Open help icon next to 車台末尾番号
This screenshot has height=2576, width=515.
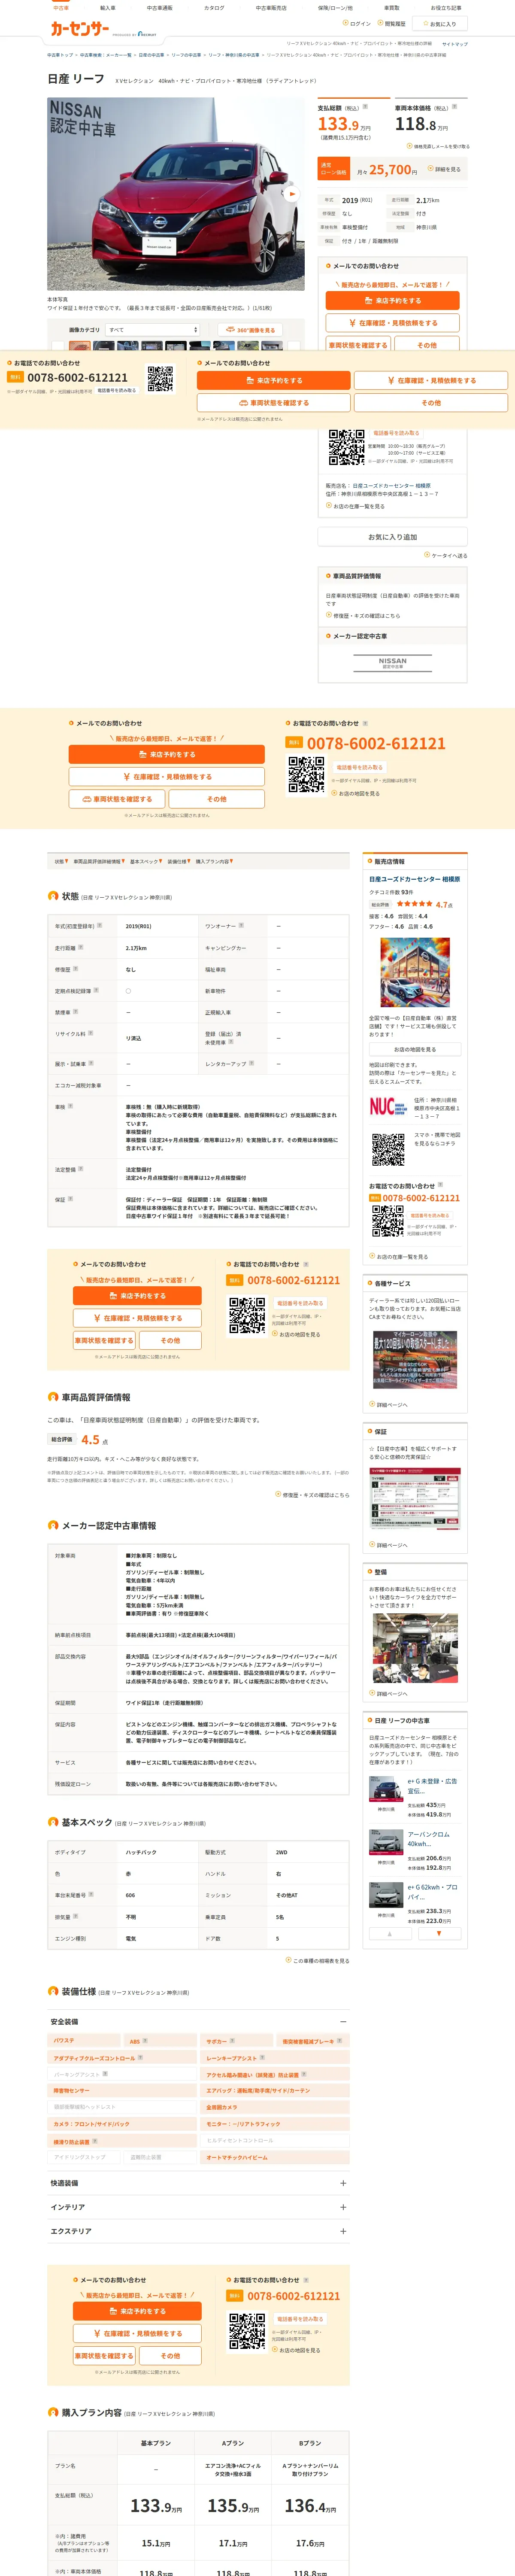[90, 1894]
